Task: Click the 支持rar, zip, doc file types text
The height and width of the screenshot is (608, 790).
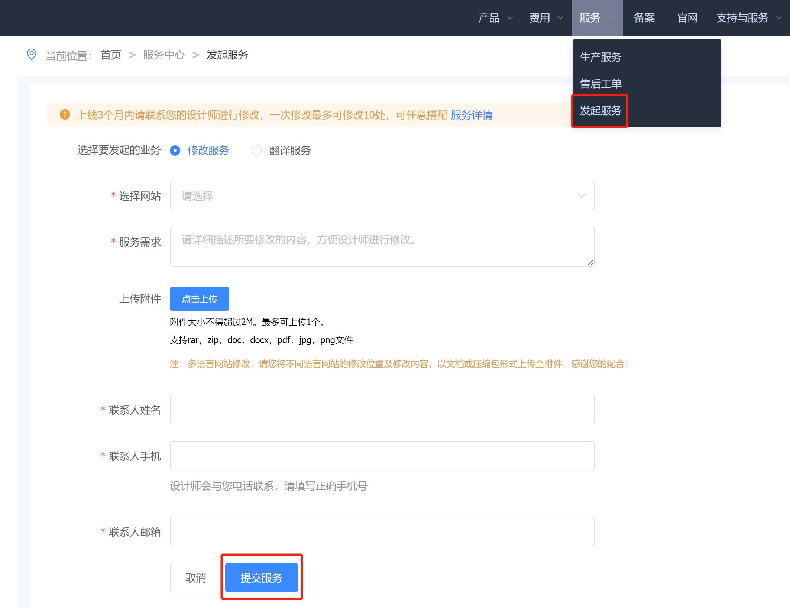Action: point(262,340)
